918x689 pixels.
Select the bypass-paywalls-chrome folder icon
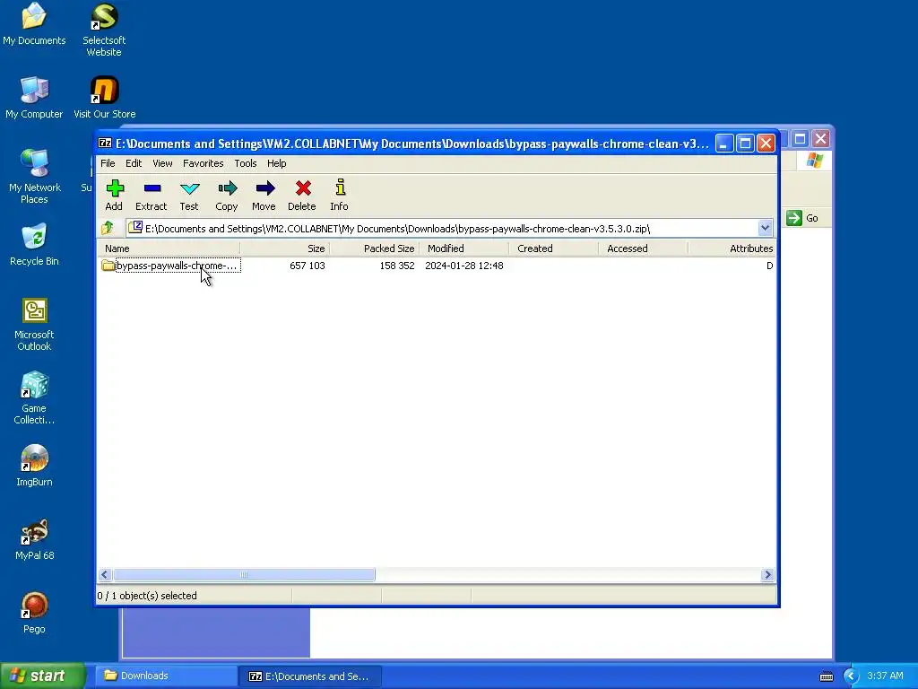coord(108,266)
